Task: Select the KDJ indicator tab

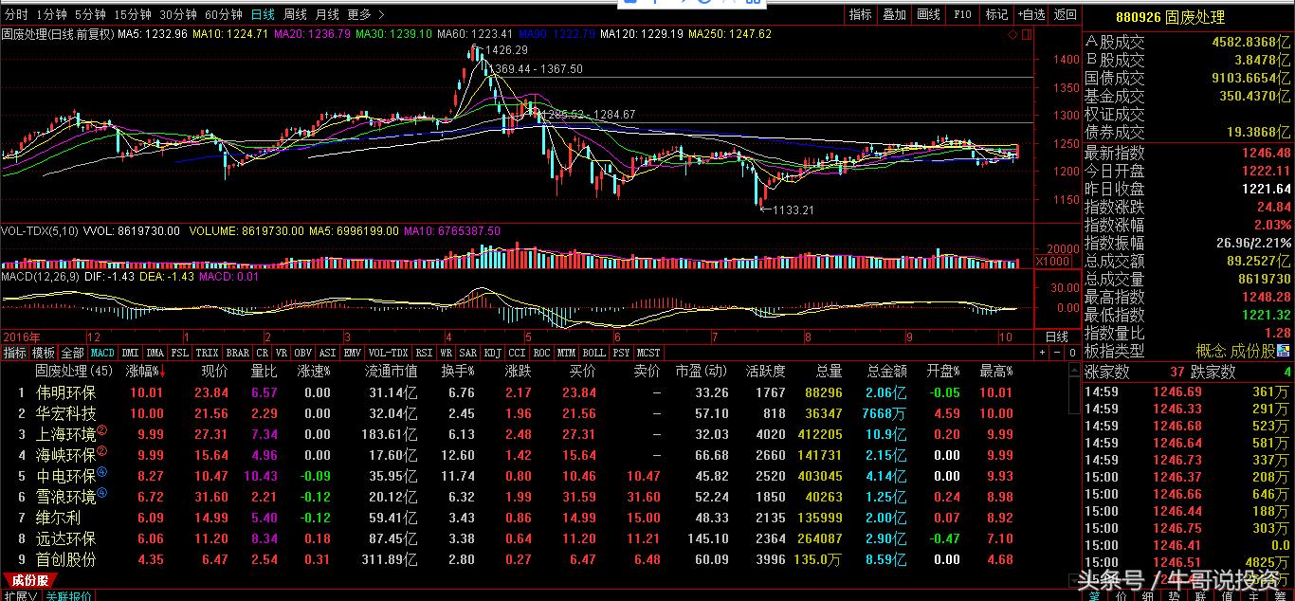Action: coord(492,352)
